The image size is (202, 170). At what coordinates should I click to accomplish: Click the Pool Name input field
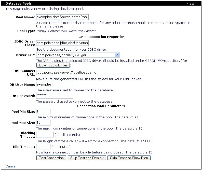(x=62, y=17)
